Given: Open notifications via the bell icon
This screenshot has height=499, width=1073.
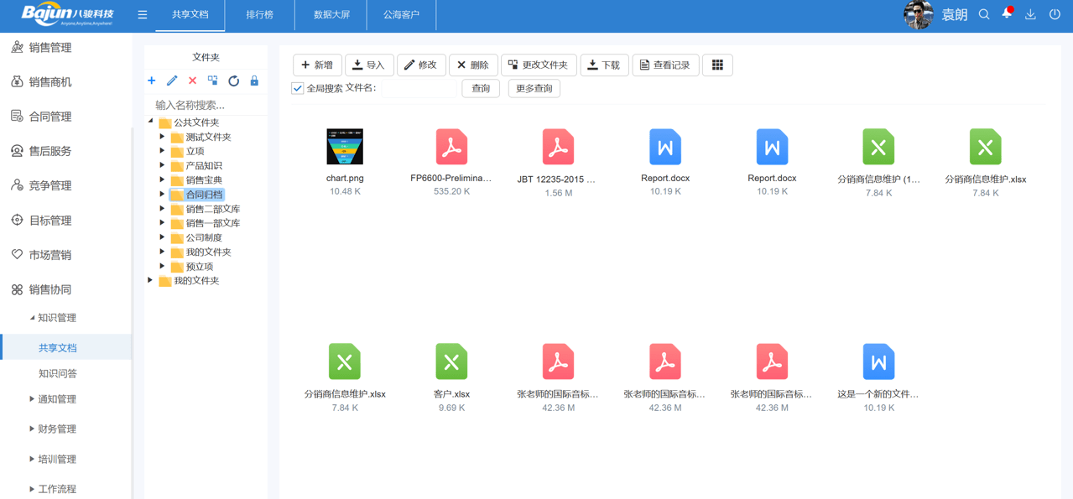Looking at the screenshot, I should (x=1007, y=14).
